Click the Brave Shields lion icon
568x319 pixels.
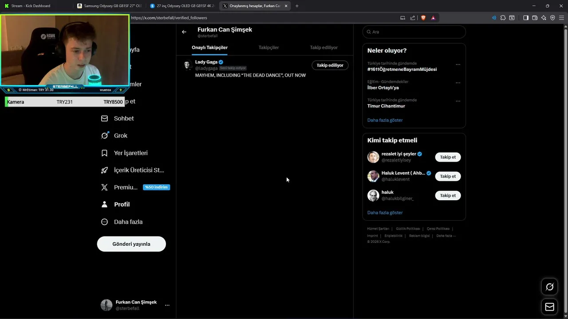click(423, 18)
